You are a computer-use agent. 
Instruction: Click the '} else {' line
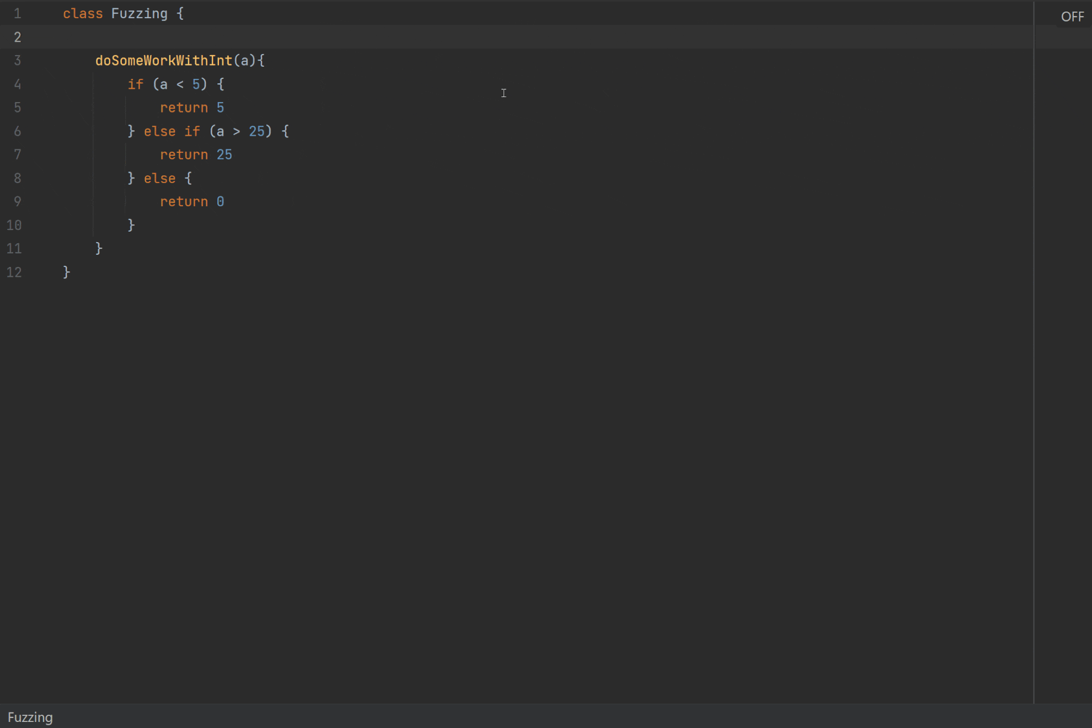pyautogui.click(x=160, y=178)
